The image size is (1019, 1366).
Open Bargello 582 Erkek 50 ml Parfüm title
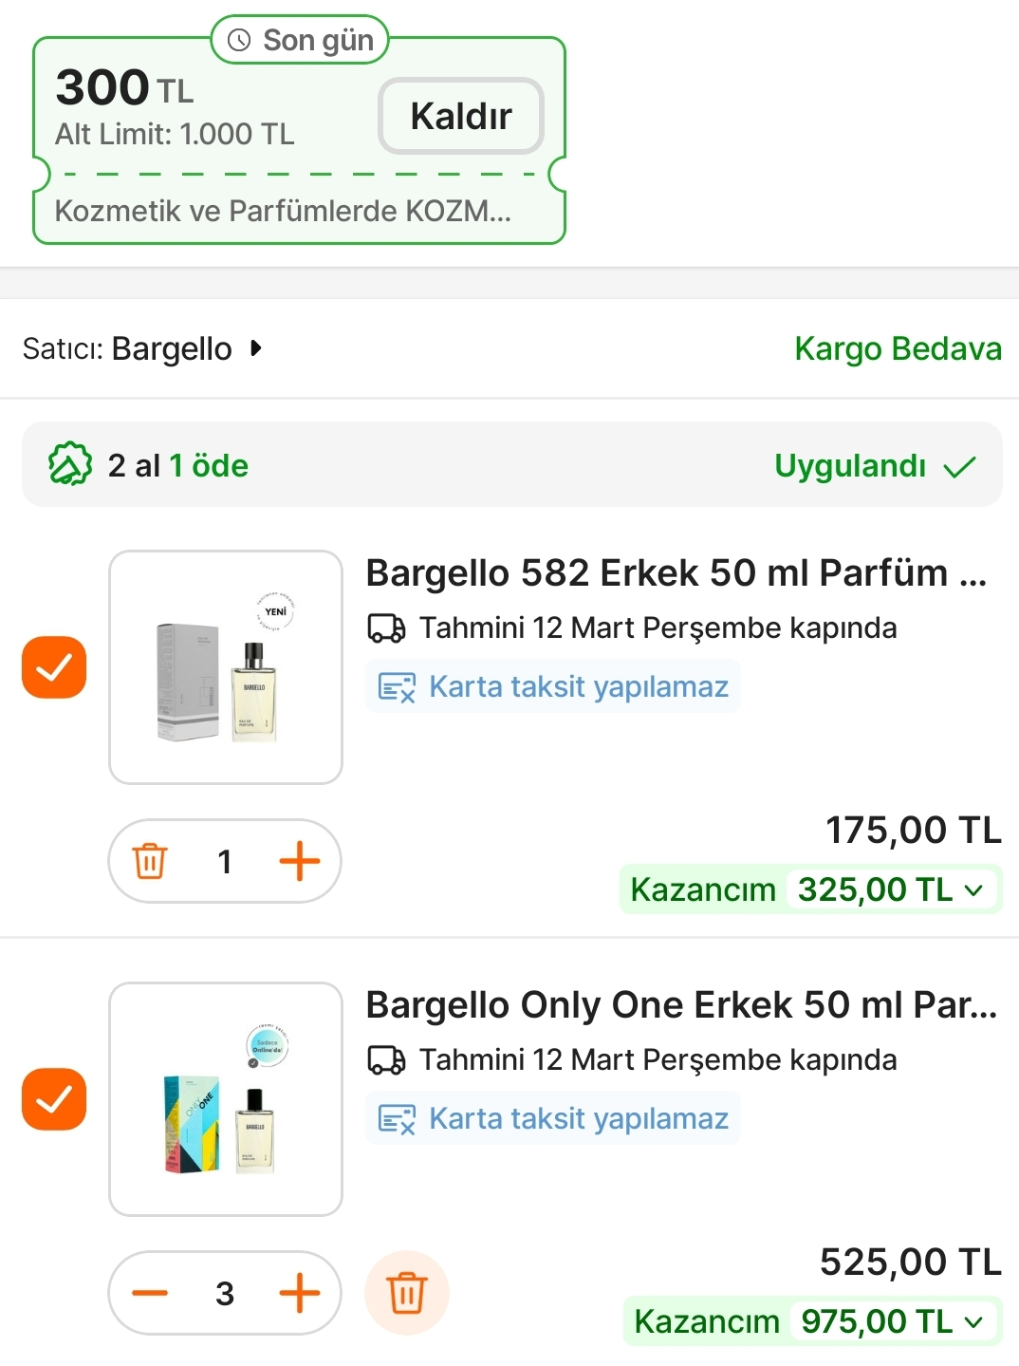coord(676,573)
